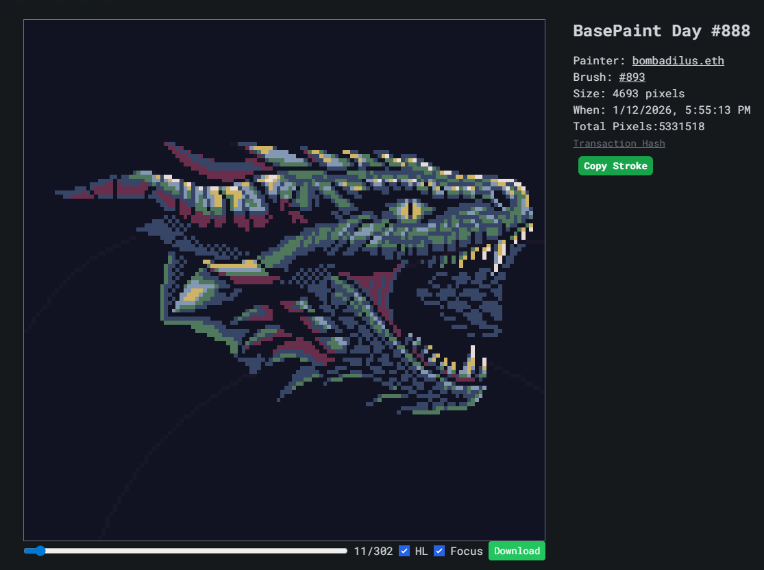Open painter bombadilus.eth profile link
764x570 pixels.
(x=678, y=60)
